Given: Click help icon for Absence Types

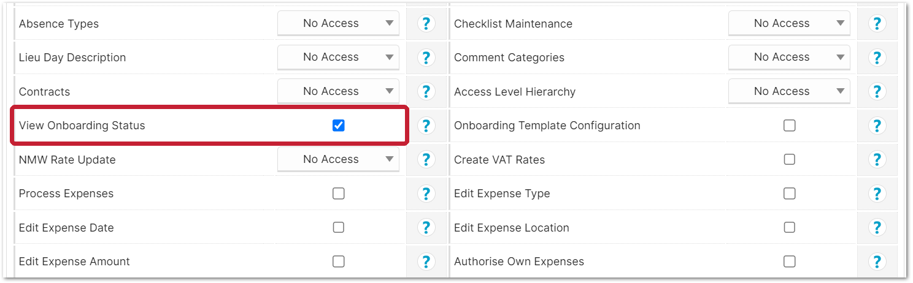Looking at the screenshot, I should [426, 24].
